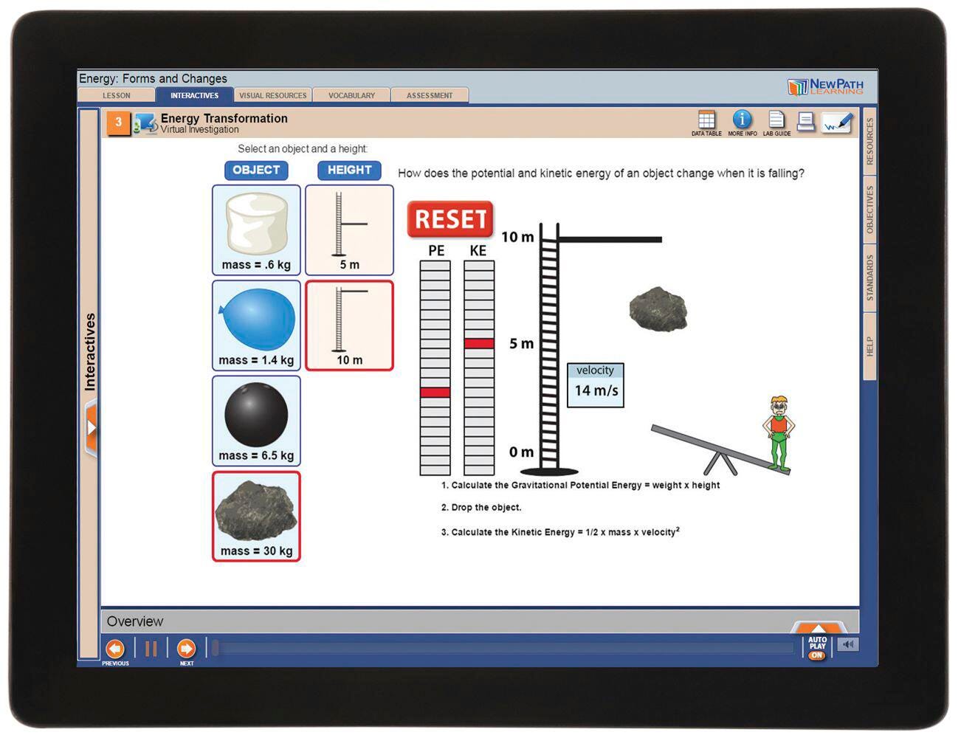
Task: Open the Data Table icon
Action: [x=706, y=120]
